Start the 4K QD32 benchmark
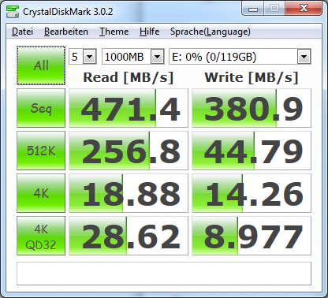 tap(41, 236)
